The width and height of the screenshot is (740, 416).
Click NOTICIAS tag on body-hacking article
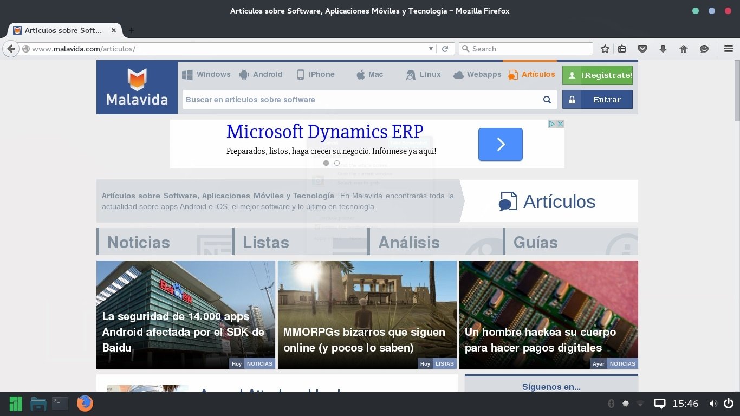[x=622, y=363]
